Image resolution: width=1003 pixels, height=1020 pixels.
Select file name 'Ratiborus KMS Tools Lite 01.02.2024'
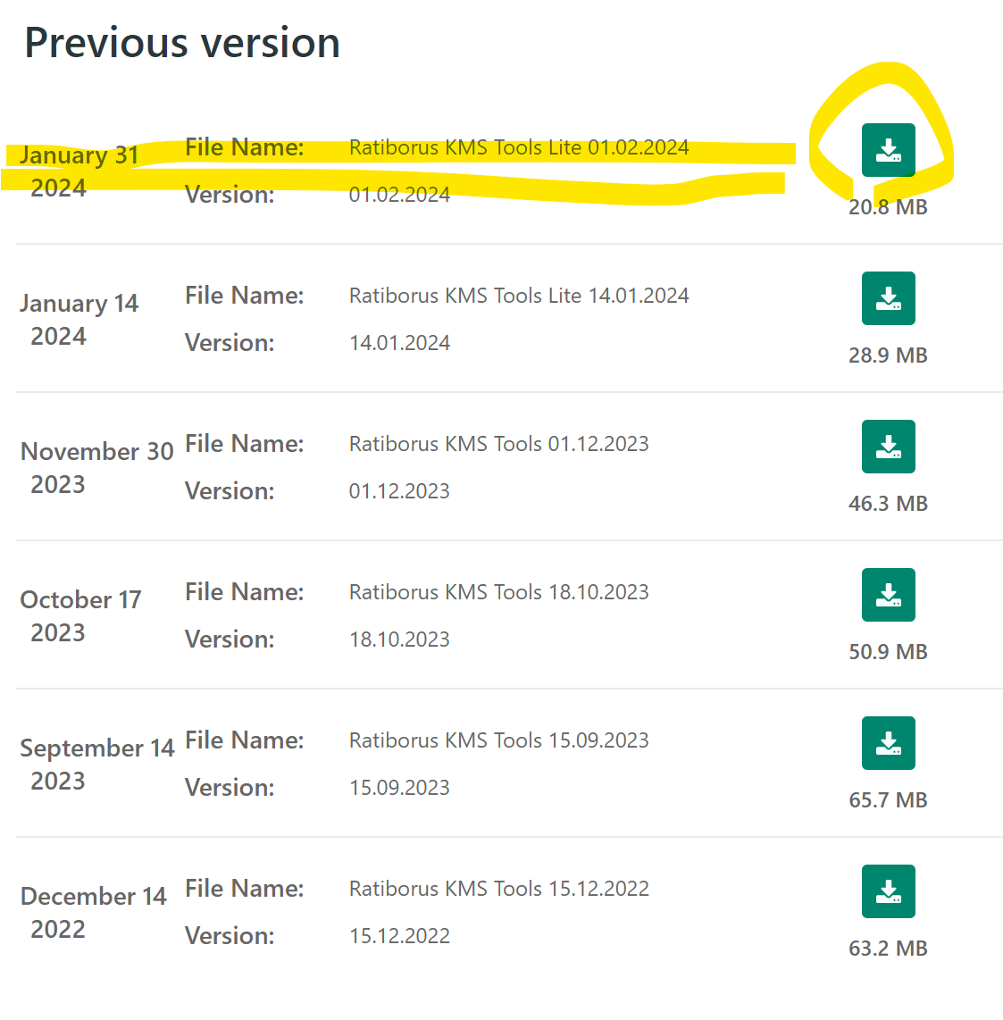[x=519, y=147]
